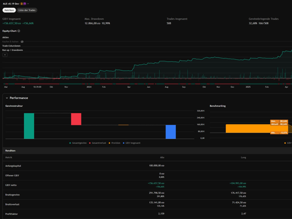
Task: Click the purple calendar icon beside the strategy name
Action: pyautogui.click(x=25, y=4)
